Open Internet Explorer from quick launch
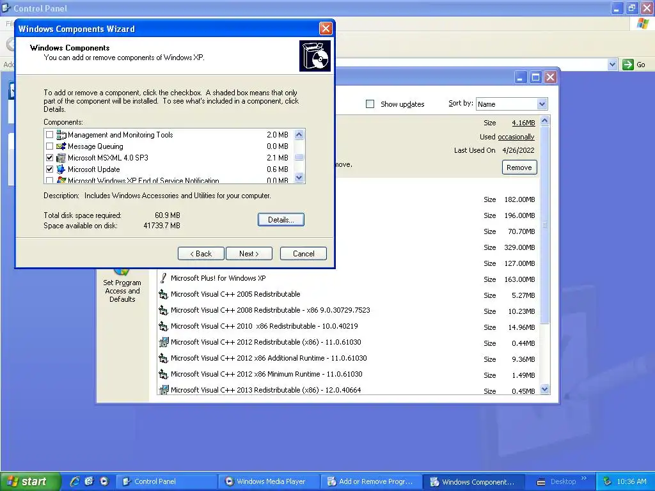Image resolution: width=655 pixels, height=491 pixels. 75,481
